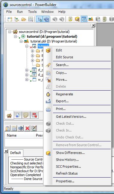Choose Edit Source from the context menu
The height and width of the screenshot is (194, 114).
[77, 57]
